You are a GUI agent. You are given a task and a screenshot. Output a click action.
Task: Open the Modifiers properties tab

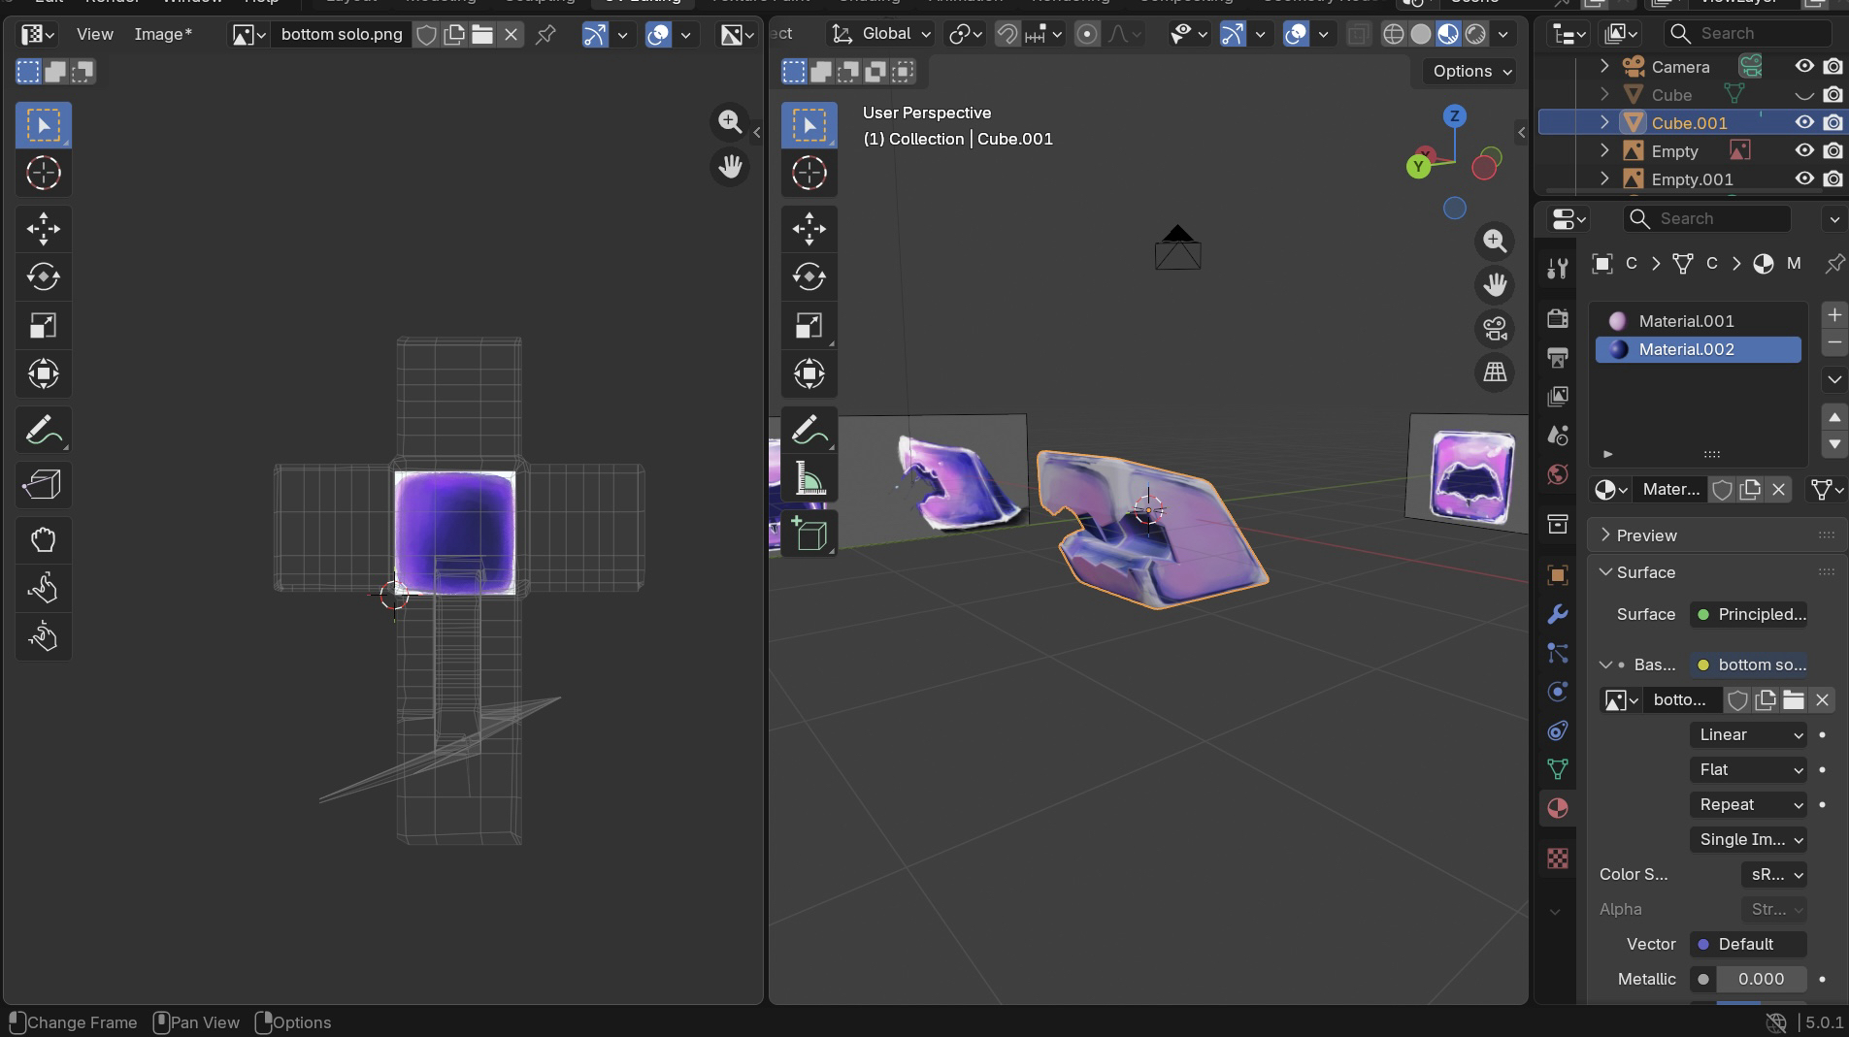(1558, 614)
